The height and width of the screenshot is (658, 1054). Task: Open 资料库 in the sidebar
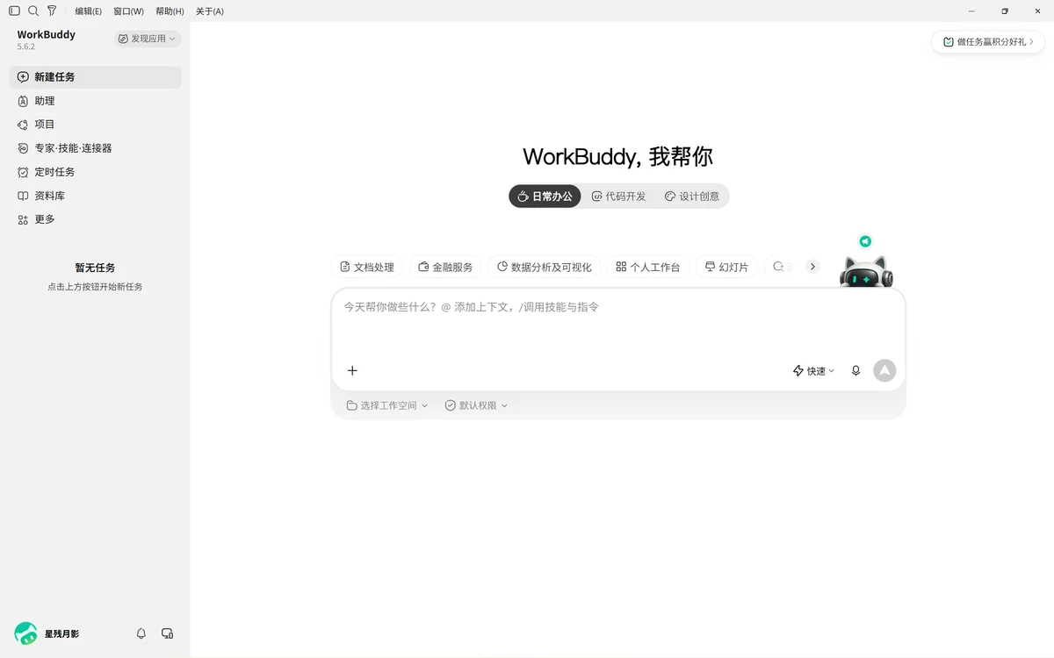(95, 196)
